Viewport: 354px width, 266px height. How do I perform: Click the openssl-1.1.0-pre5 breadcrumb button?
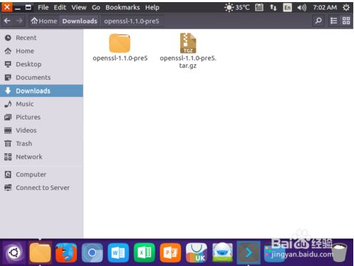click(x=131, y=21)
